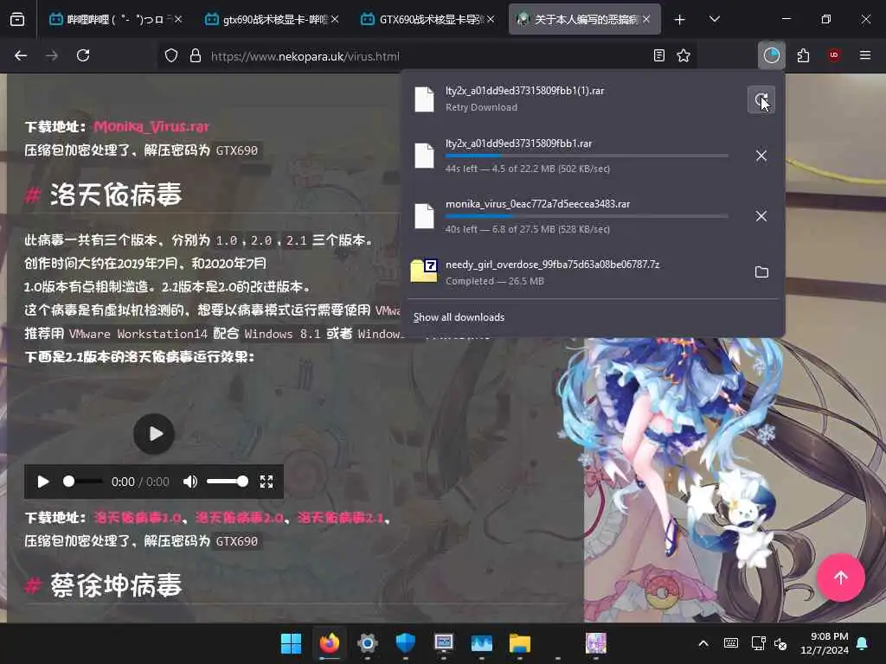Click the Firefox View icon
This screenshot has width=886, height=664.
(x=17, y=20)
